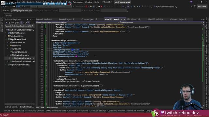Expand the Dependencies node

click(x=8, y=42)
